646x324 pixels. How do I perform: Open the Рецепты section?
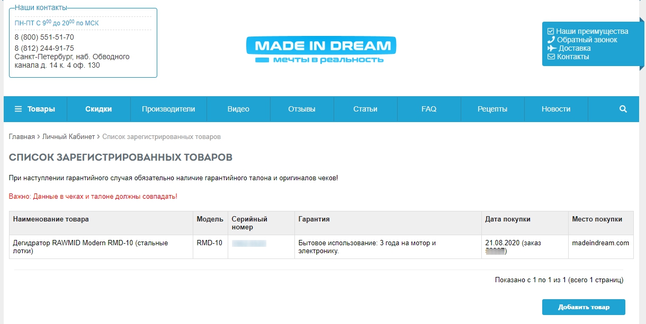coord(492,109)
